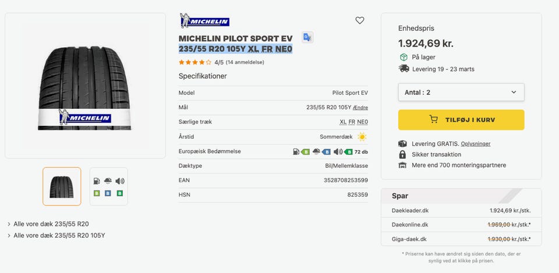Open the 14 anmeldelse reviews link
The image size is (559, 273).
tap(245, 62)
